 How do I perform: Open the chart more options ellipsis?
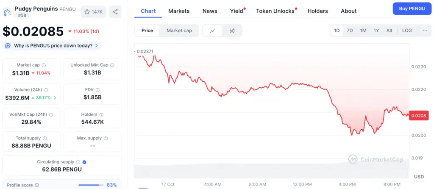tap(425, 31)
